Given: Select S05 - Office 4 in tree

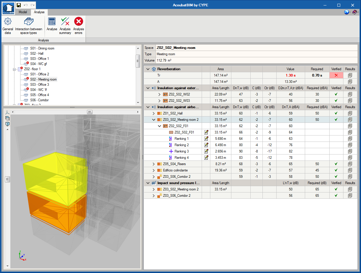Looking at the screenshot, I should (40, 95).
